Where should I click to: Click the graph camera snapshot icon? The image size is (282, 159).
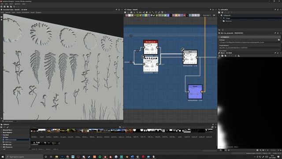131,12
